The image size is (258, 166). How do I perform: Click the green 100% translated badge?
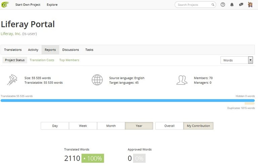point(93,158)
